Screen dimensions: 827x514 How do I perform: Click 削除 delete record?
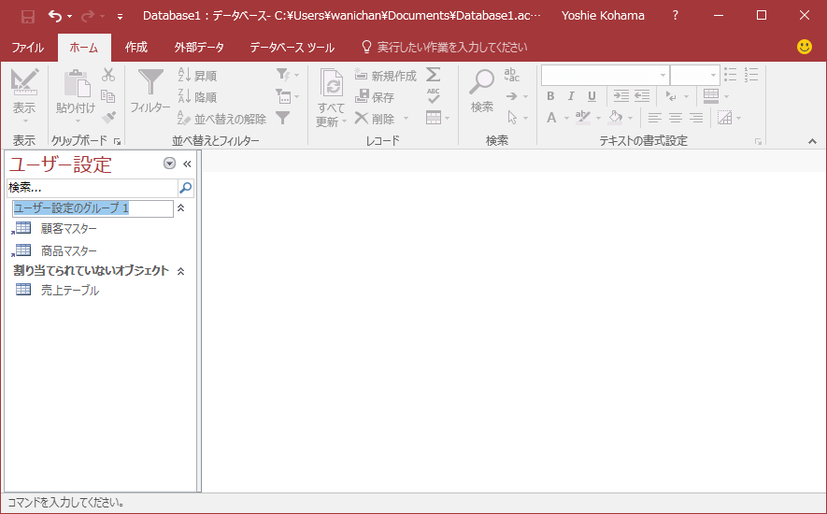pos(375,119)
